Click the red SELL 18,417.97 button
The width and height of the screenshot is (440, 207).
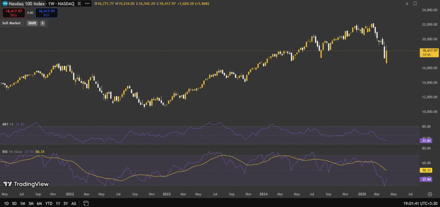point(14,13)
